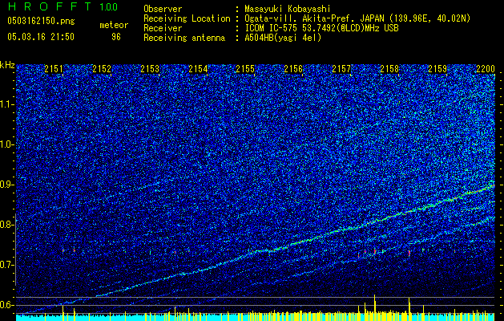
Task: Click the 2151 time marker
Action: [54, 69]
